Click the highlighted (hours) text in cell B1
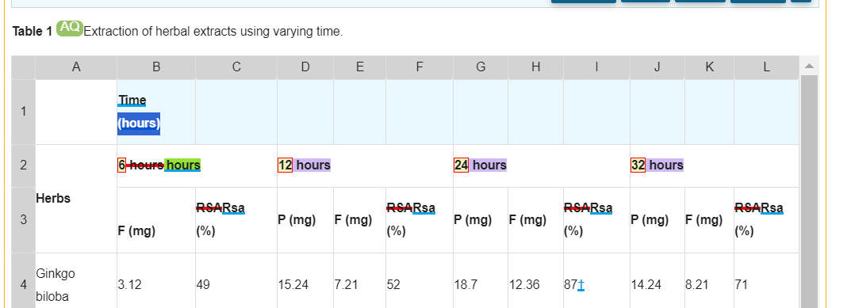This screenshot has width=851, height=308. coord(139,123)
